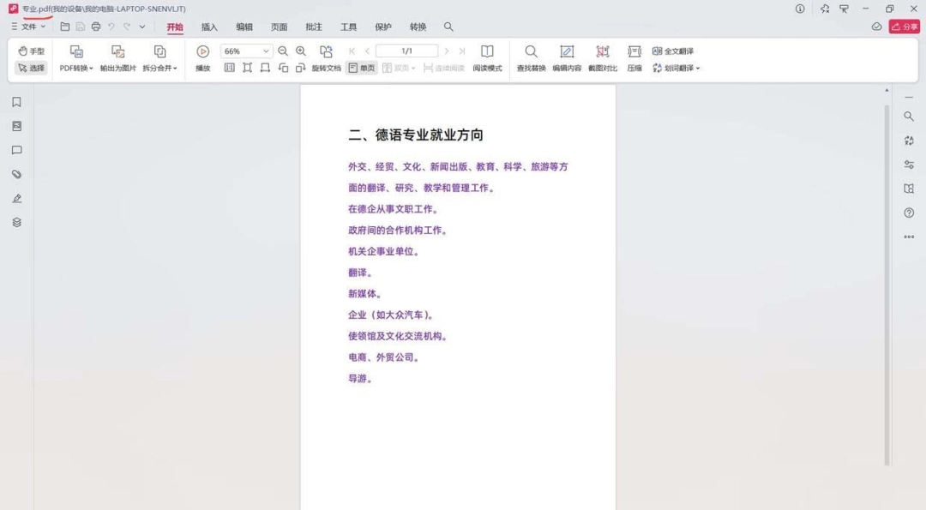
Task: Click the translate icon in right sidebar
Action: click(x=909, y=141)
